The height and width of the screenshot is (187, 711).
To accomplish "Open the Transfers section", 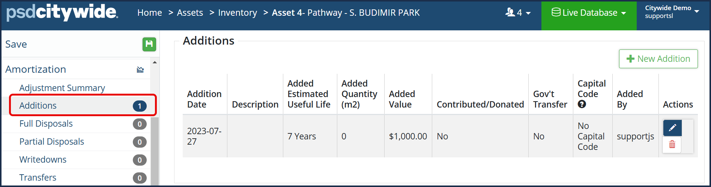I will (38, 178).
